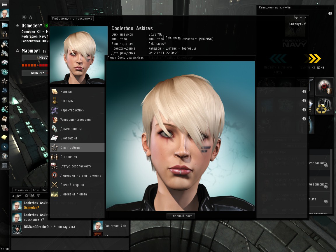Image resolution: width=336 pixels, height=252 pixels.
Task: Open Навыки section
Action: click(x=77, y=92)
